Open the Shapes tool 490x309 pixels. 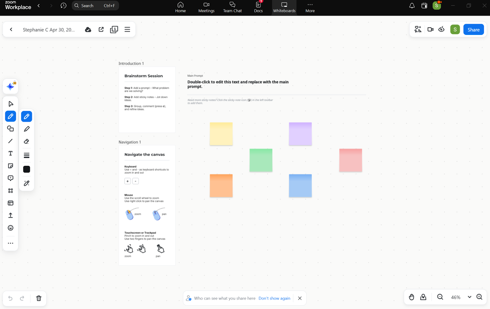click(x=11, y=129)
